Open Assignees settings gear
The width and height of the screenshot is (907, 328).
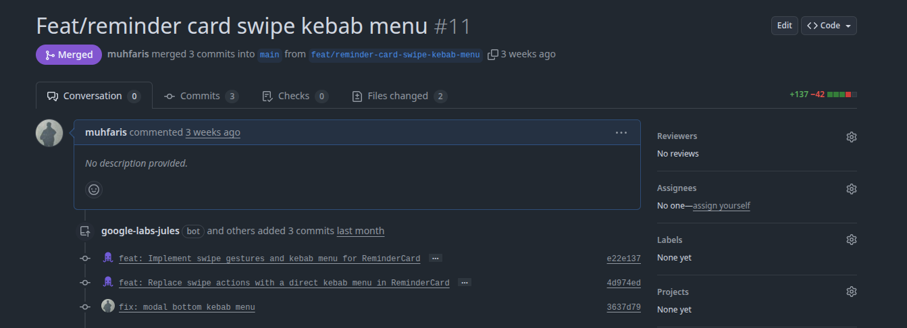pos(851,188)
